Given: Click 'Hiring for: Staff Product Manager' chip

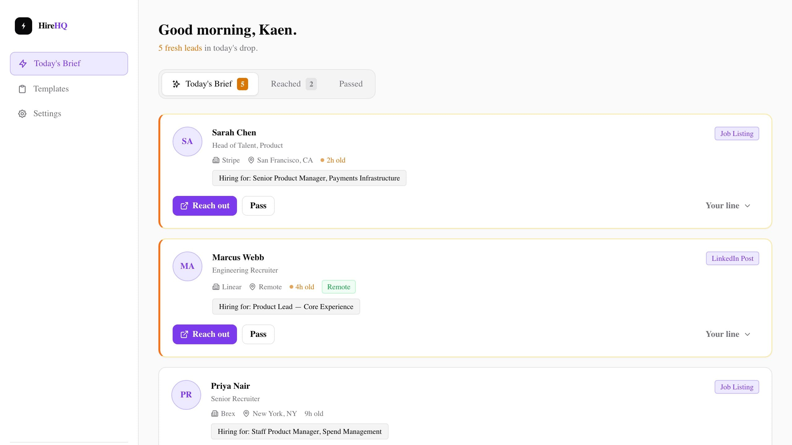Looking at the screenshot, I should pos(299,431).
